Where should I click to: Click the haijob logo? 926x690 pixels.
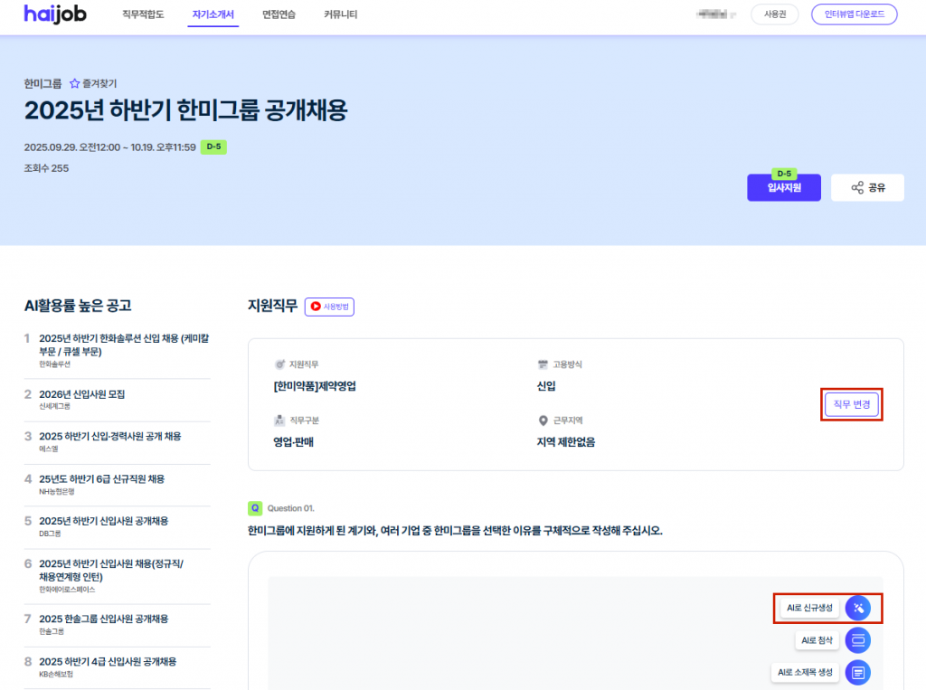point(55,14)
